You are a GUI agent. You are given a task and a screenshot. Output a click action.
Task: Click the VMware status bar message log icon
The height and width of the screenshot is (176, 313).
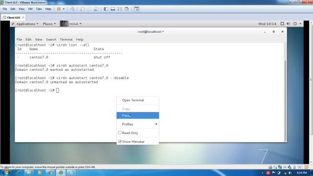tap(307, 167)
